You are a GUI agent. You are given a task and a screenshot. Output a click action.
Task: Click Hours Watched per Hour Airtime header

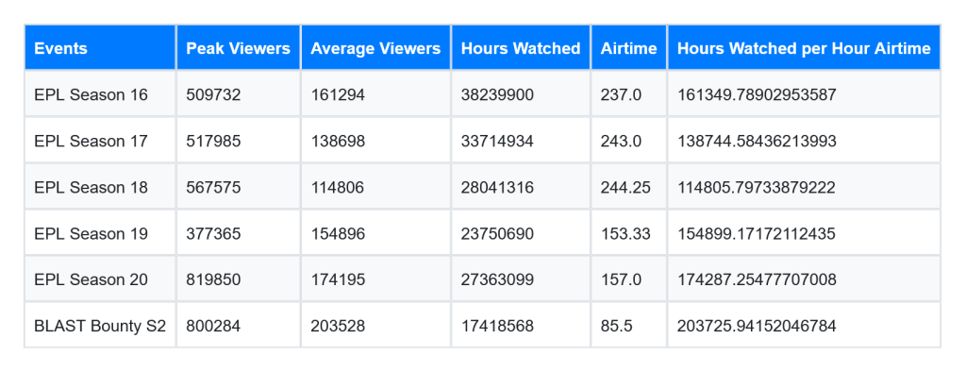point(804,48)
